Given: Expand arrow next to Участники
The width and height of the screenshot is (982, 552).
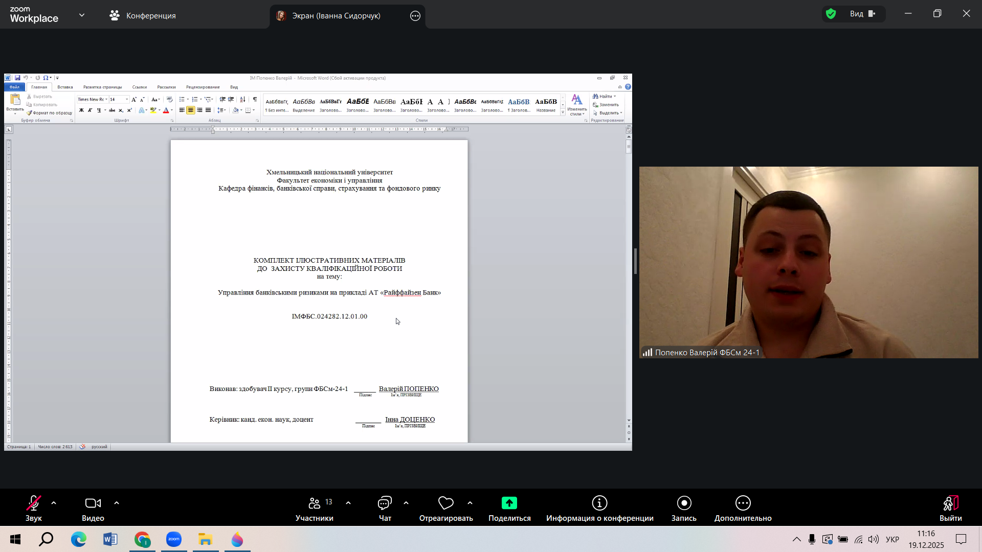Looking at the screenshot, I should pos(348,503).
